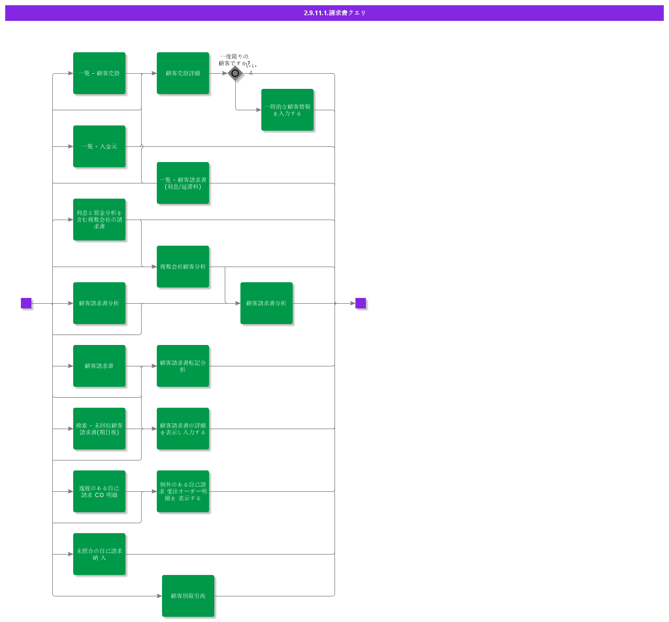Click the 逸脱のある自己請求 CO 明細 node

[x=99, y=491]
